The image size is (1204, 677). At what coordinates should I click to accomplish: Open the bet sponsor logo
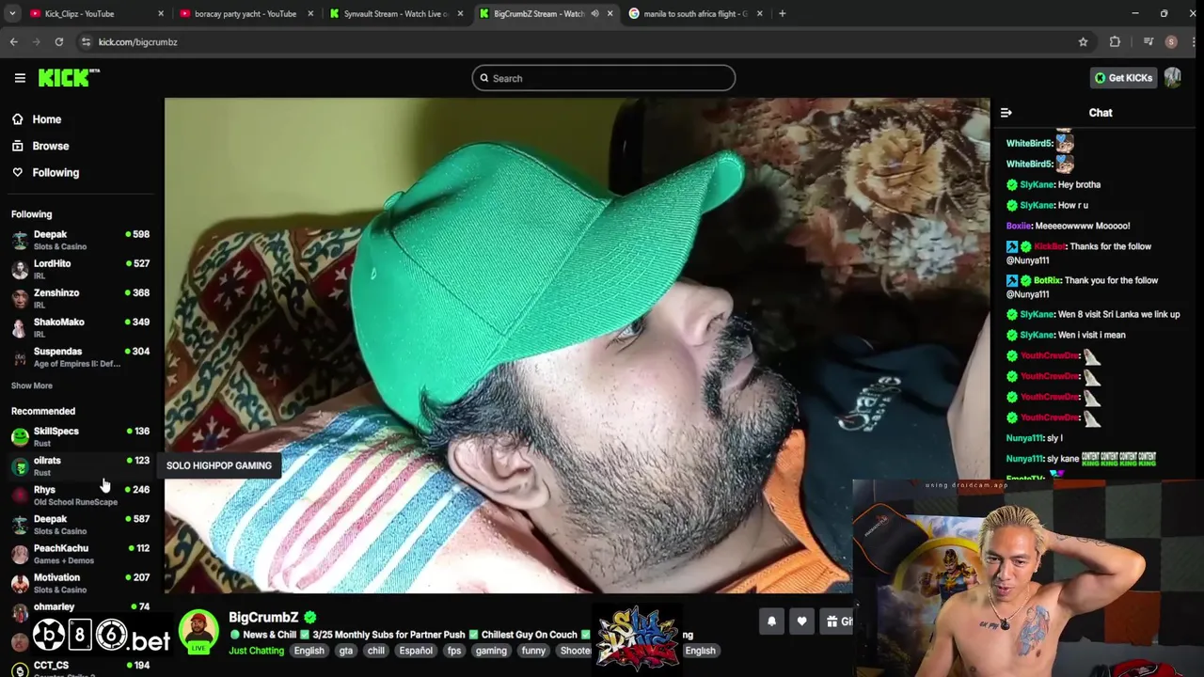pos(102,637)
